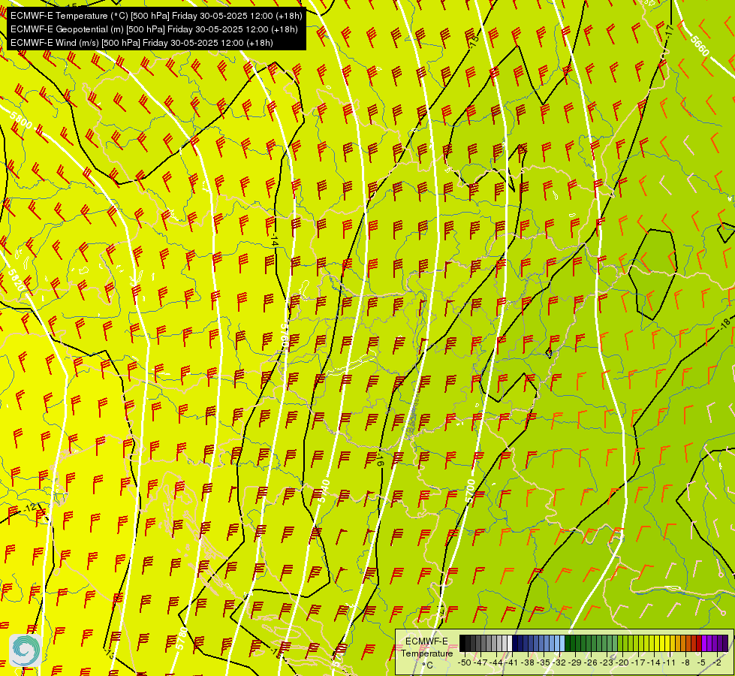The height and width of the screenshot is (676, 735).
Task: Select the ECMWF-E Wind 500 hPa title line
Action: 141,43
